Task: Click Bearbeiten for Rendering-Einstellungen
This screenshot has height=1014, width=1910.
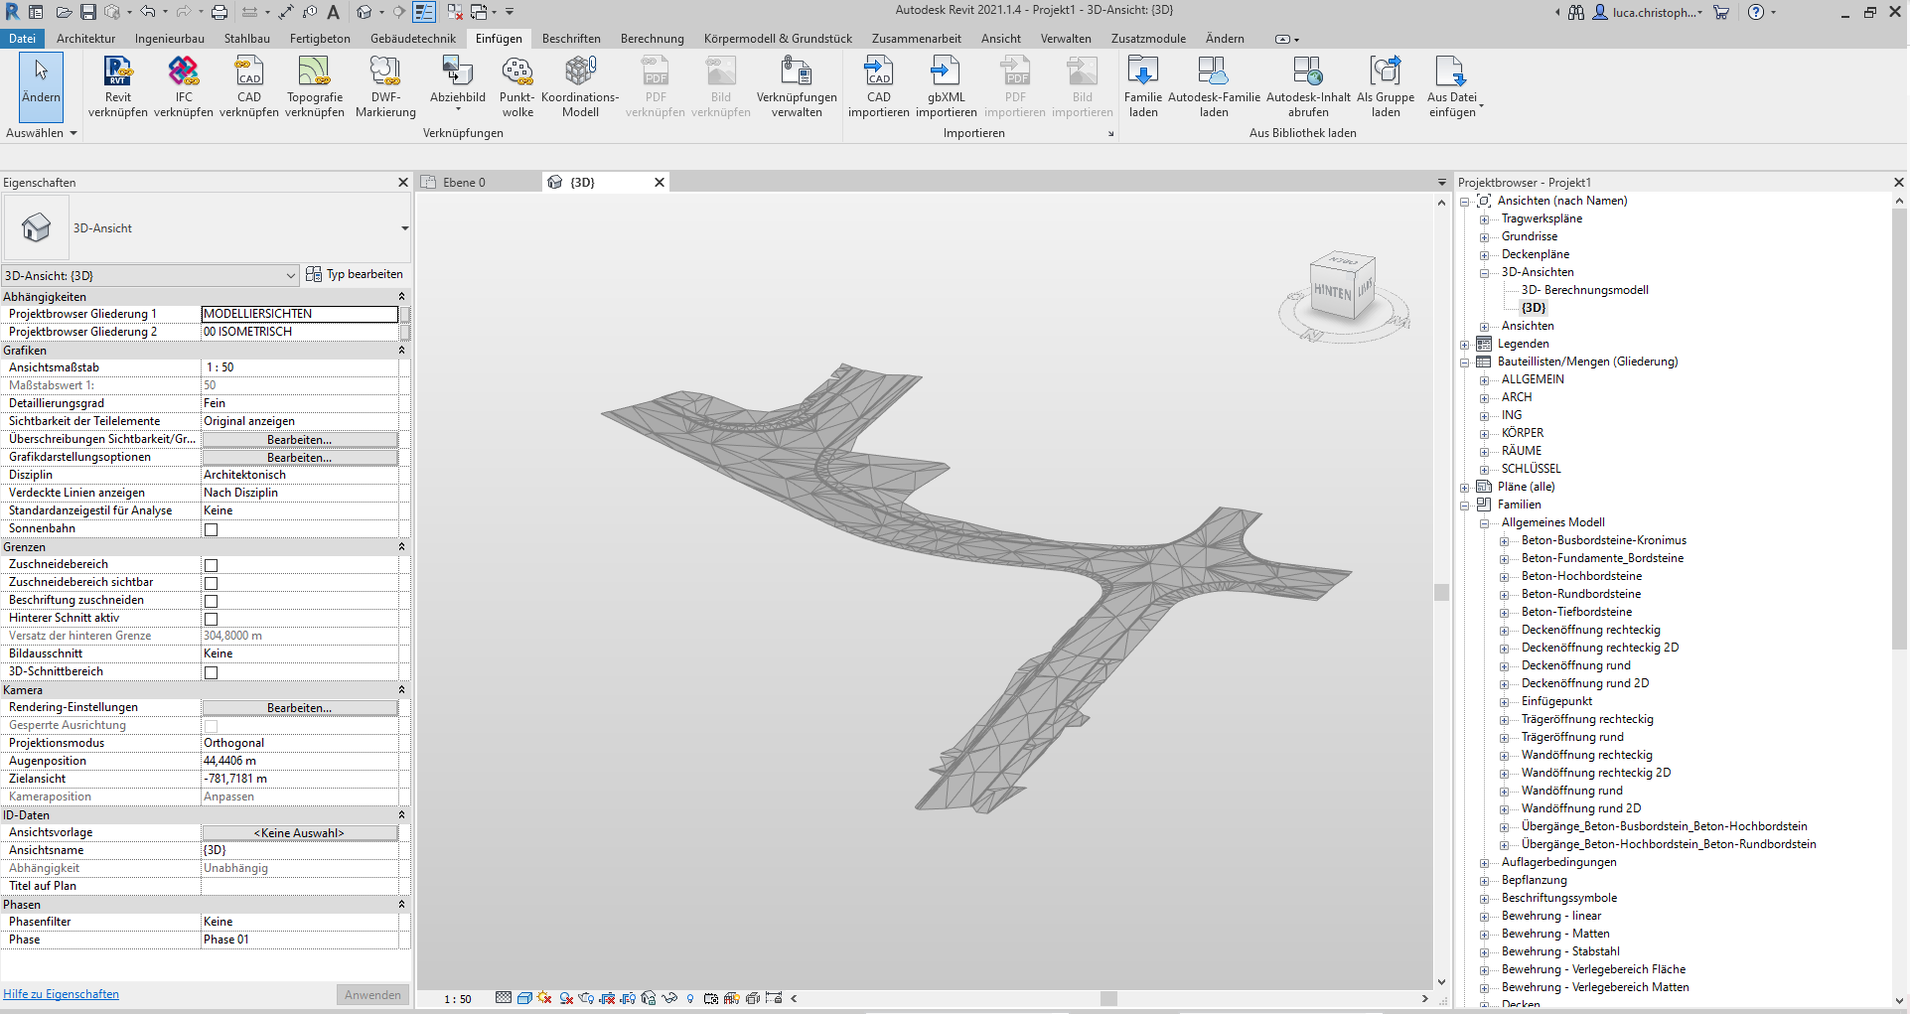Action: [299, 708]
